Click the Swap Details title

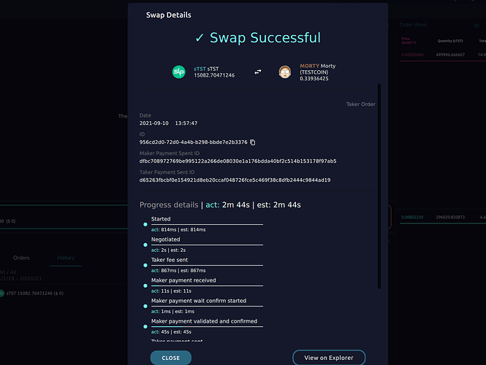(169, 15)
